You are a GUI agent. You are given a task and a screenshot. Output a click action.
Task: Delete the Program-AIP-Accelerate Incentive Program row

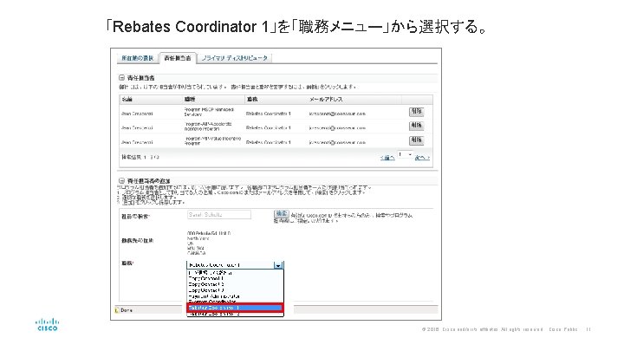[x=416, y=126]
